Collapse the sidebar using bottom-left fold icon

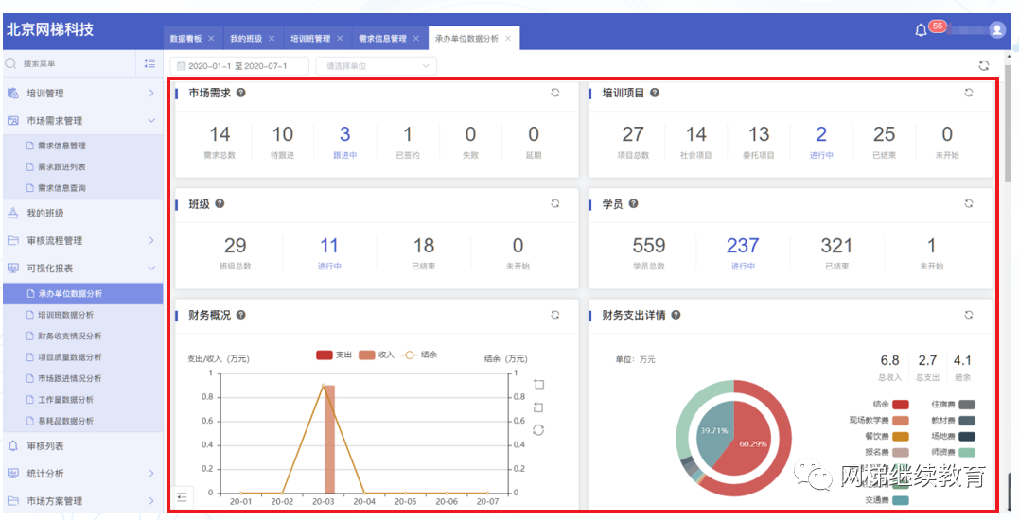pos(182,497)
